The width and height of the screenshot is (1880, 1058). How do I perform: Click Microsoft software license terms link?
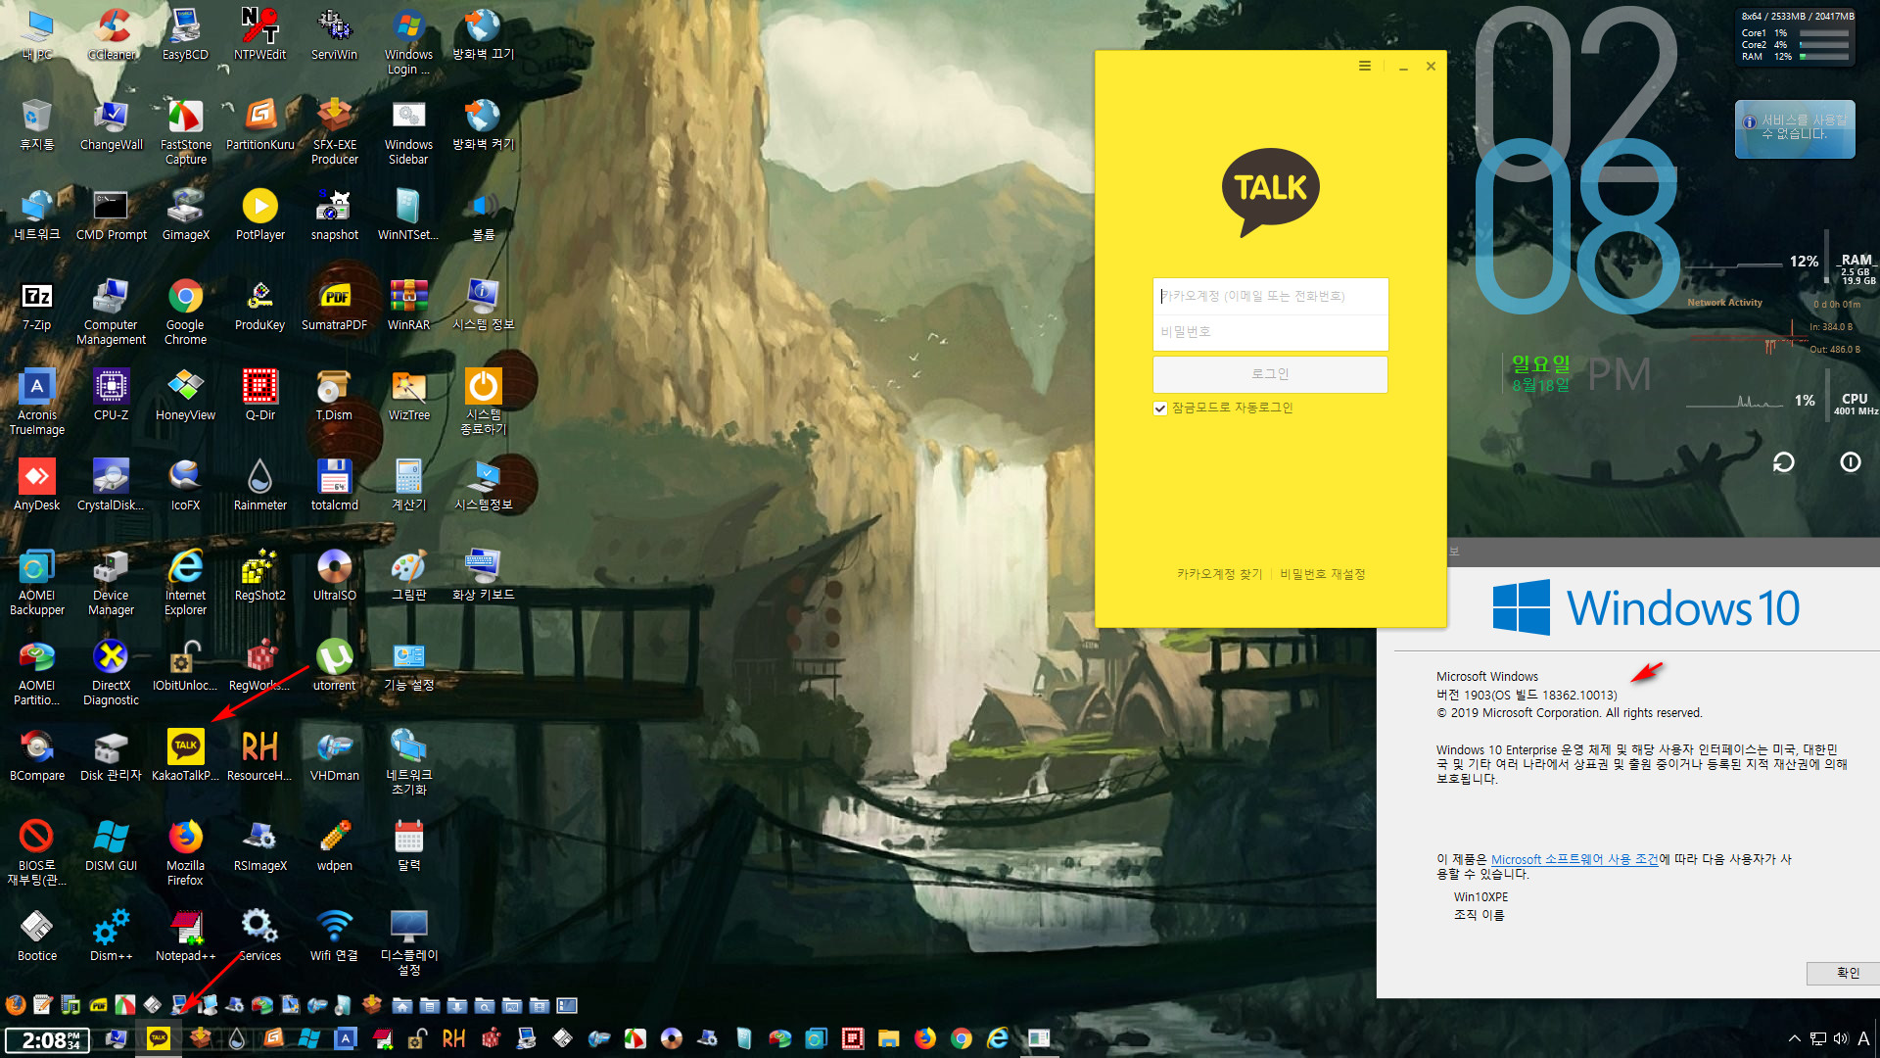click(1574, 859)
